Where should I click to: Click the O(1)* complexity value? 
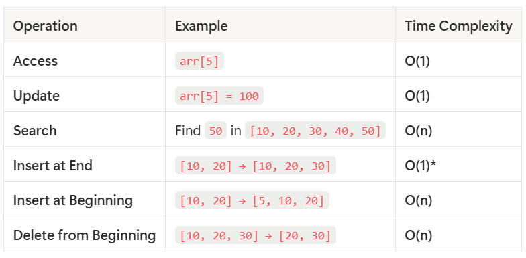point(420,166)
